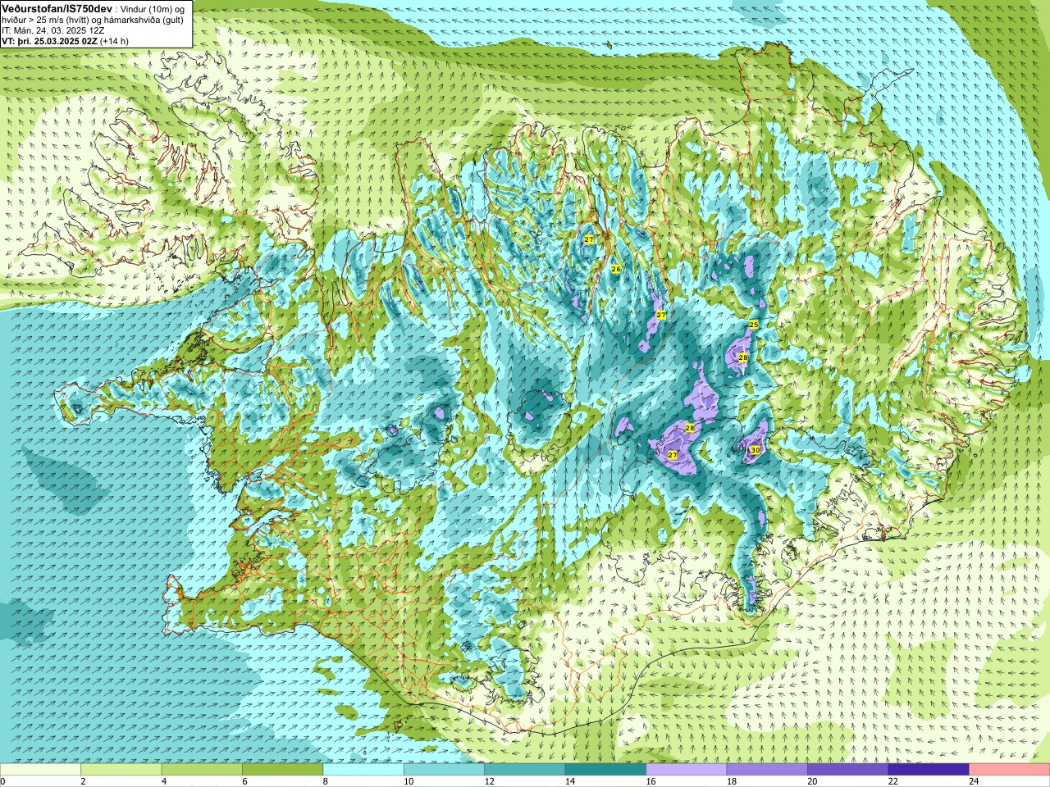Select the 2–4 m/s legend color block
Image resolution: width=1050 pixels, height=787 pixels.
(x=121, y=770)
